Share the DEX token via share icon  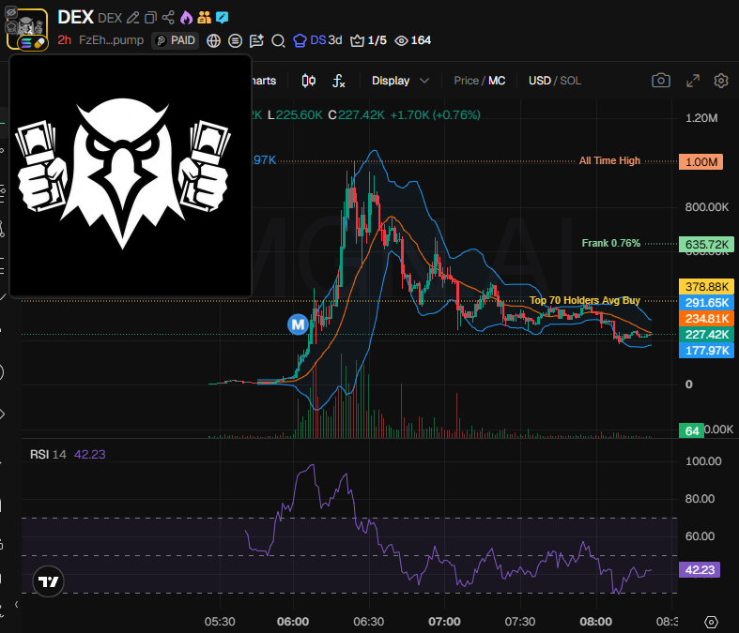point(168,18)
